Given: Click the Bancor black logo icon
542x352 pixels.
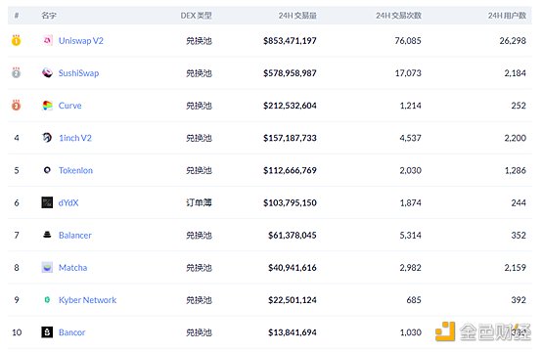Looking at the screenshot, I should (x=47, y=332).
